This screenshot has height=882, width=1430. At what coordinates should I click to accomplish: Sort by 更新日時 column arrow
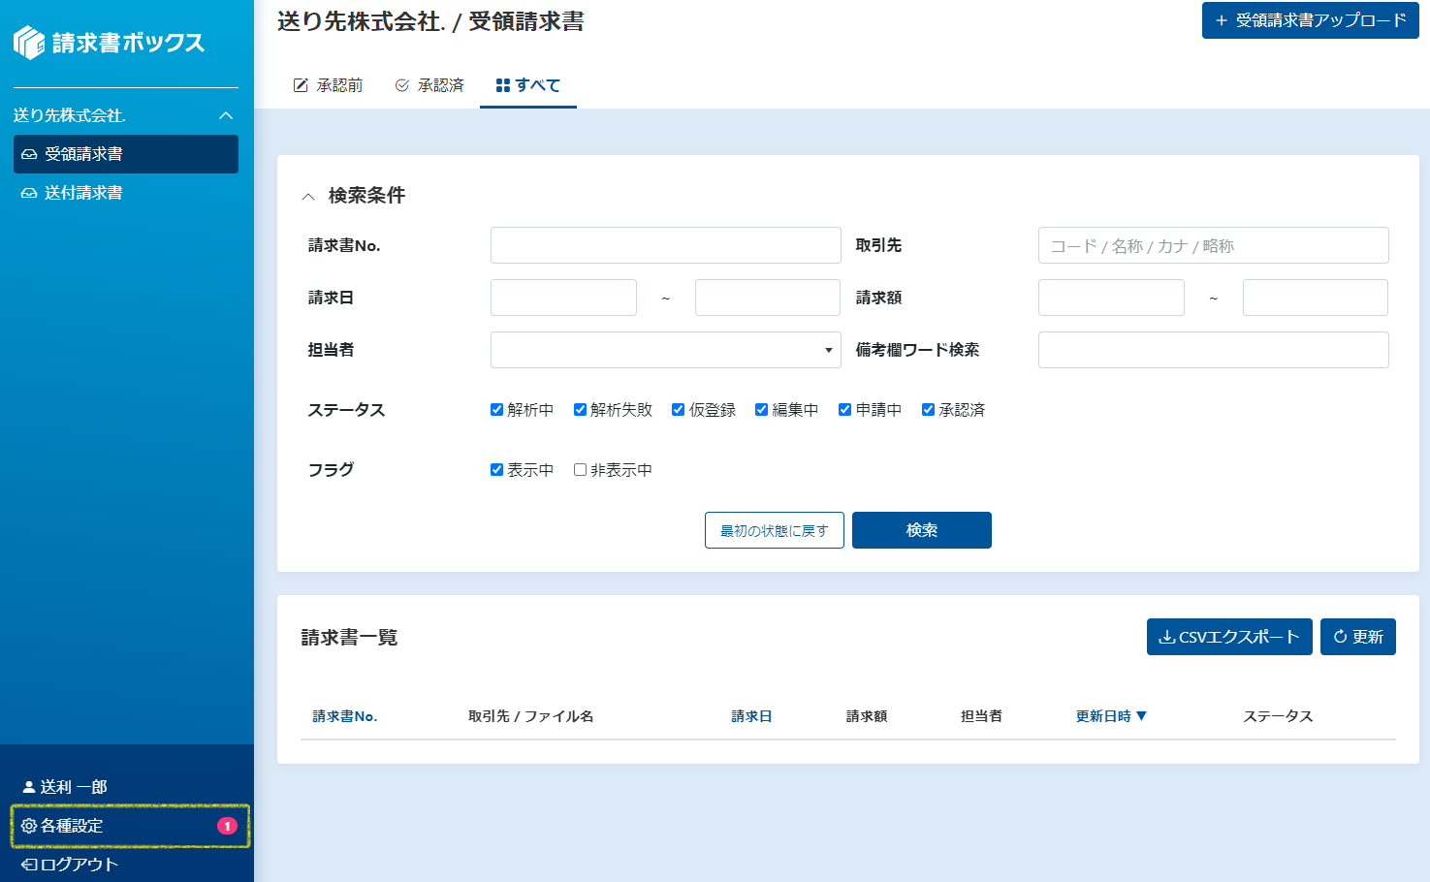pos(1141,716)
